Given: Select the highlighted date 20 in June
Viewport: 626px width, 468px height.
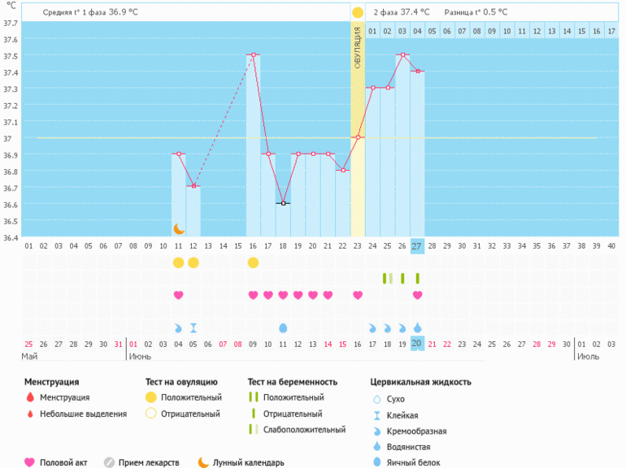Looking at the screenshot, I should point(417,343).
